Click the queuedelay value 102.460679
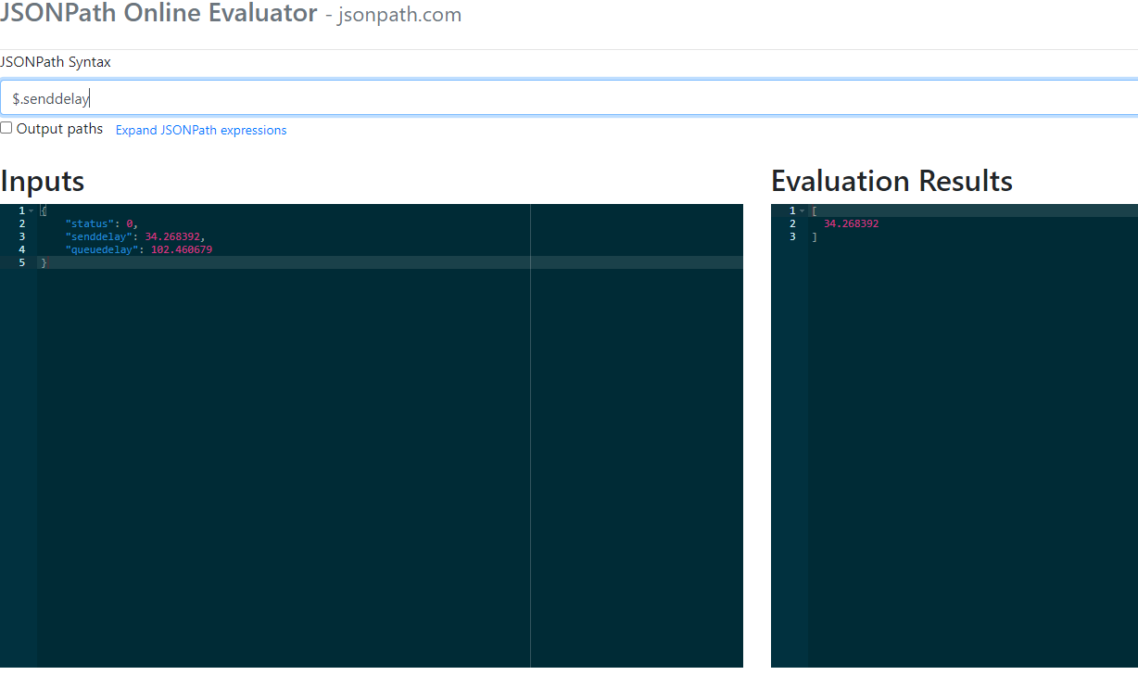This screenshot has width=1138, height=688. click(182, 249)
